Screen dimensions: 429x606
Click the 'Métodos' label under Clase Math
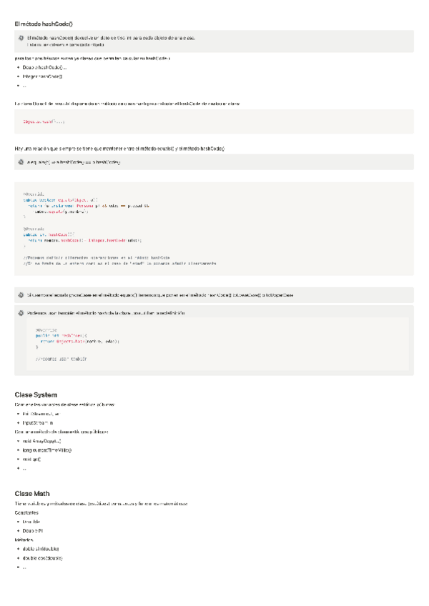click(x=24, y=540)
